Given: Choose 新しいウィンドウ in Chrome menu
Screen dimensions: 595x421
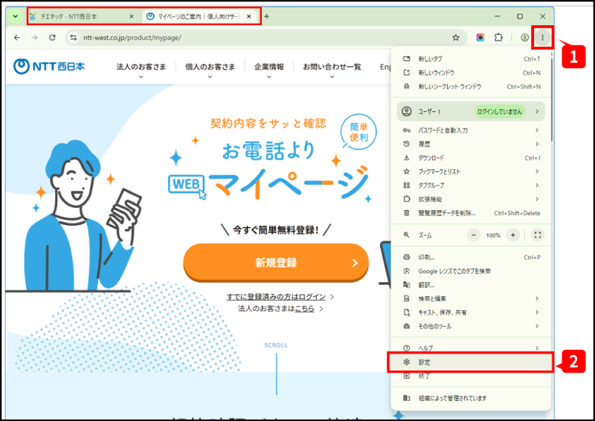Looking at the screenshot, I should pyautogui.click(x=471, y=72).
